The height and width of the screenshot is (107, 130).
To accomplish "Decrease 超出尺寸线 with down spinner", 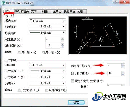I will pyautogui.click(x=123, y=67).
